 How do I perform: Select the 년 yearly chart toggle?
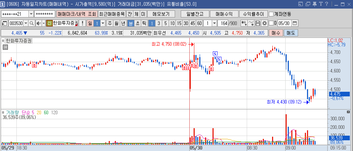[x=123, y=23]
